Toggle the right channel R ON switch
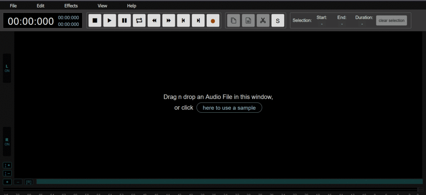The width and height of the screenshot is (426, 195). pyautogui.click(x=7, y=142)
